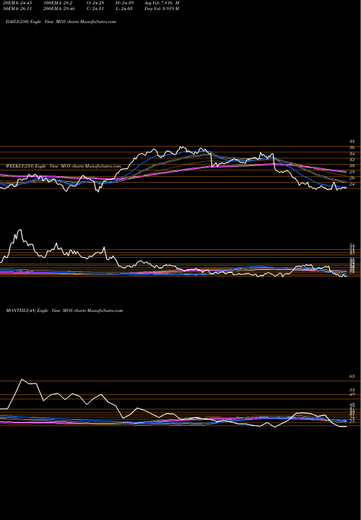Select the Avg Vol 7.816 M text
This screenshot has height=520, width=361.
click(x=162, y=2)
